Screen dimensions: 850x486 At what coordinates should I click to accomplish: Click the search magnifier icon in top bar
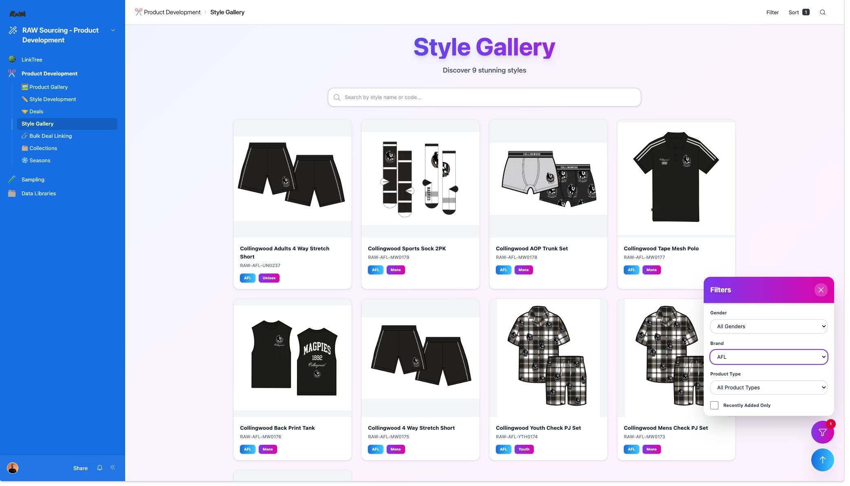click(822, 12)
